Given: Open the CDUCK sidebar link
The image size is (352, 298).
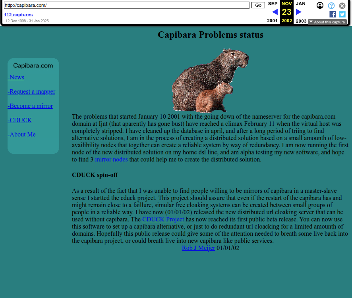Looking at the screenshot, I should click(x=20, y=120).
